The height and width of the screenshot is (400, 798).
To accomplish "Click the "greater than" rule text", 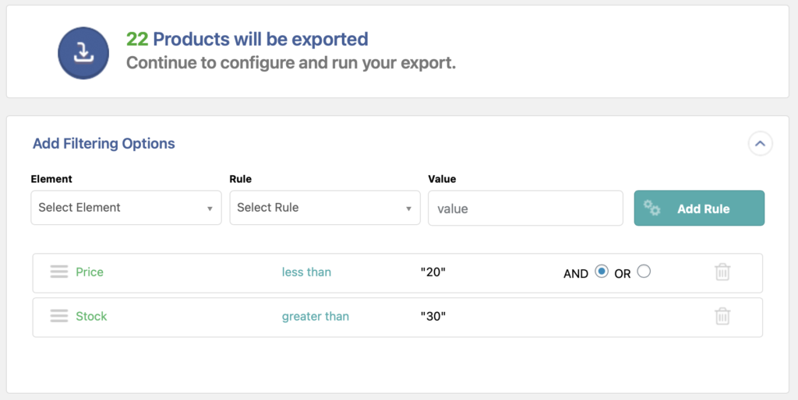I will pyautogui.click(x=315, y=316).
